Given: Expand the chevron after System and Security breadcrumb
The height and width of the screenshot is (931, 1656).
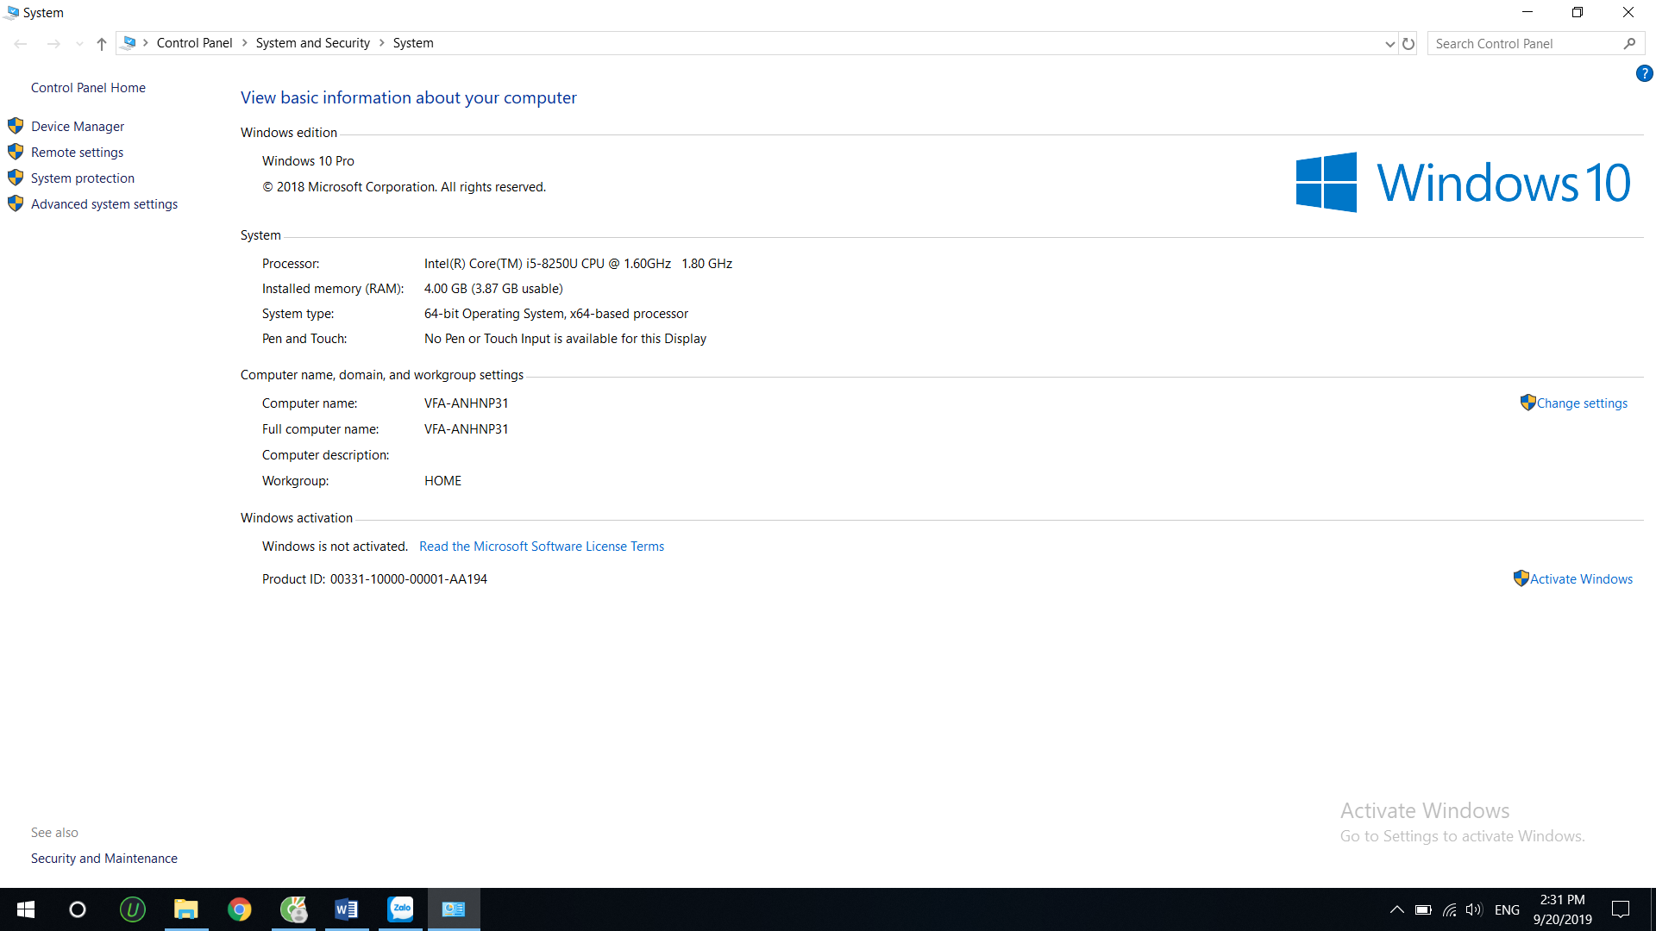Looking at the screenshot, I should [x=382, y=43].
